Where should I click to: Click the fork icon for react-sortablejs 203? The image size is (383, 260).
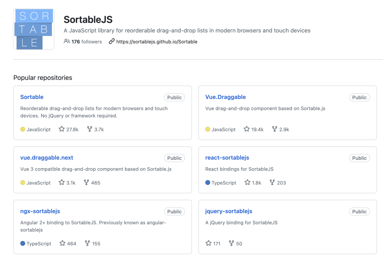272,182
